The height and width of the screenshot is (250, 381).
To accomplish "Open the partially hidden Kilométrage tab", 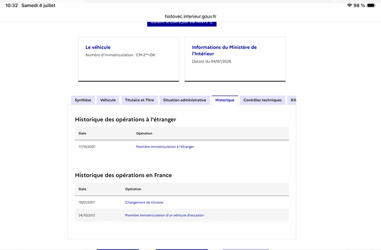I will pyautogui.click(x=292, y=100).
